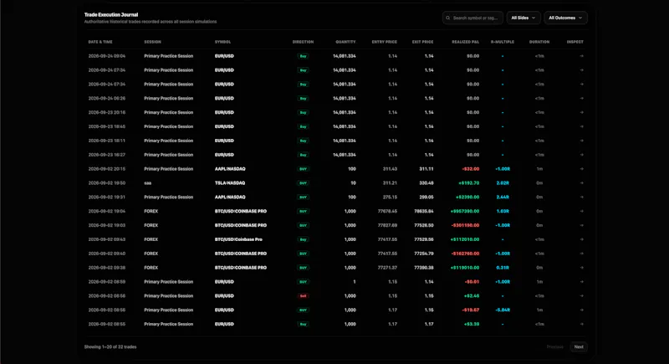This screenshot has width=669, height=364.
Task: Inspect the EUR/USD trade with -$0.01 P&L
Action: [x=581, y=281]
